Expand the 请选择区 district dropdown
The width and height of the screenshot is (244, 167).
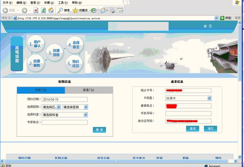pos(51,107)
